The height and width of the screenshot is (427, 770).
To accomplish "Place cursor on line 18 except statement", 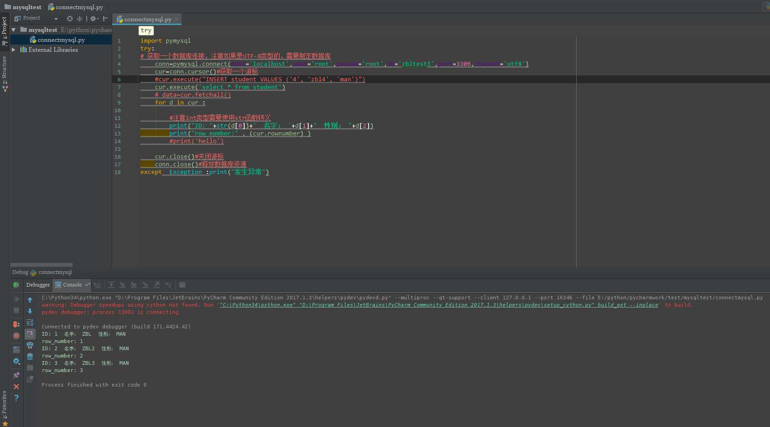I will coord(205,172).
